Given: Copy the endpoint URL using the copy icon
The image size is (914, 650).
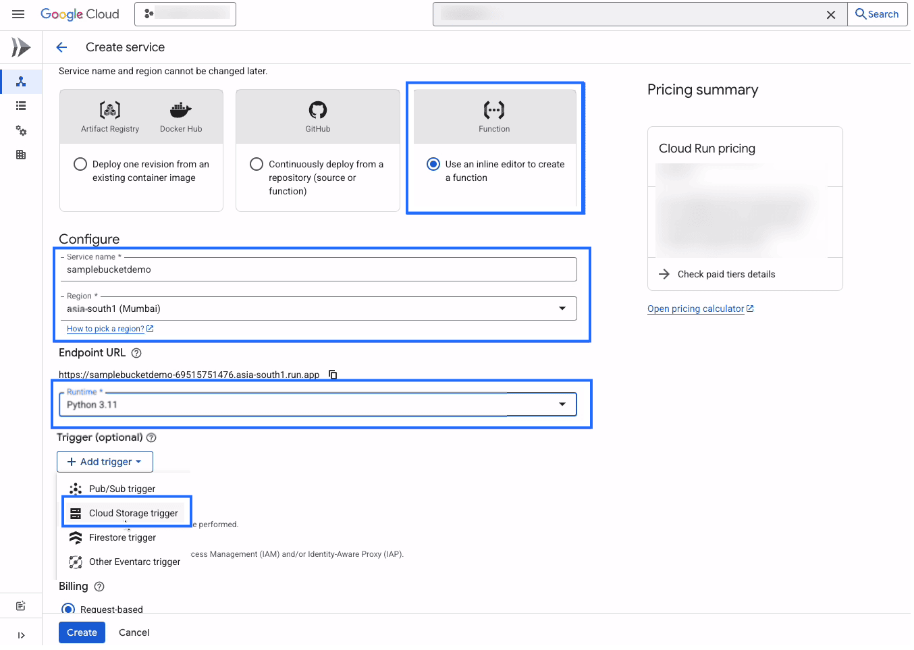Looking at the screenshot, I should click(332, 374).
